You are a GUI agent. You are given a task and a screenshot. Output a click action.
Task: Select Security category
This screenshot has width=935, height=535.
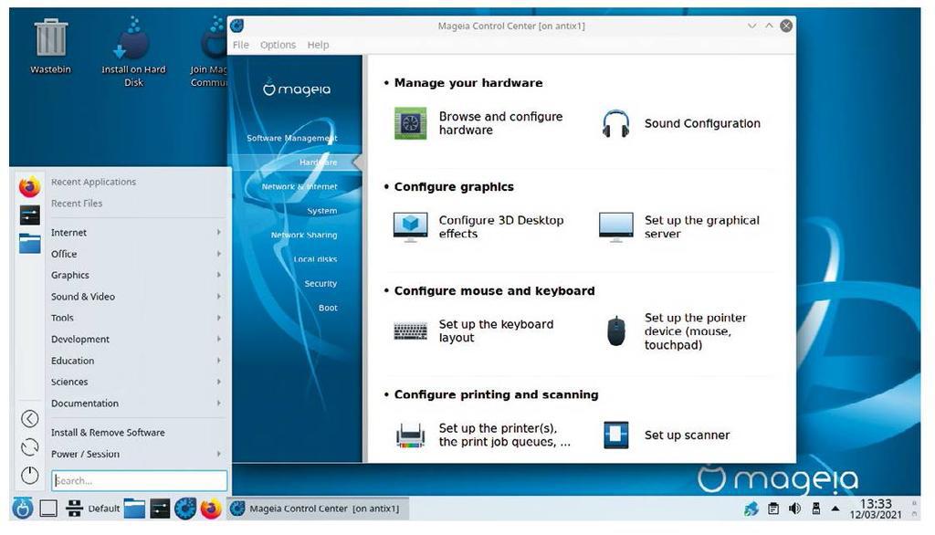click(320, 284)
